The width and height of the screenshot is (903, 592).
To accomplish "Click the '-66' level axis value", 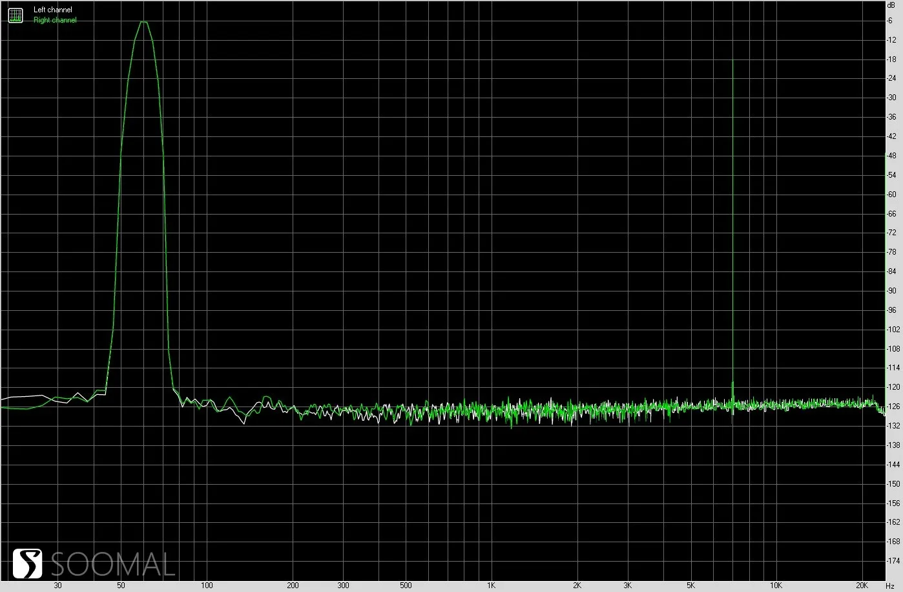I will point(891,213).
